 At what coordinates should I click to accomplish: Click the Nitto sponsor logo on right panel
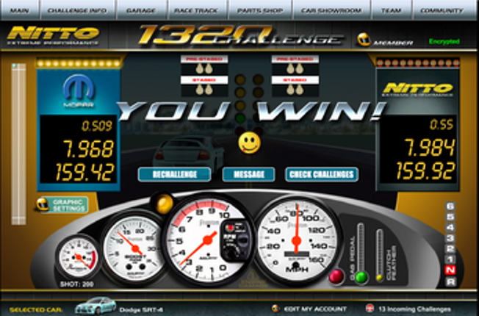418,90
